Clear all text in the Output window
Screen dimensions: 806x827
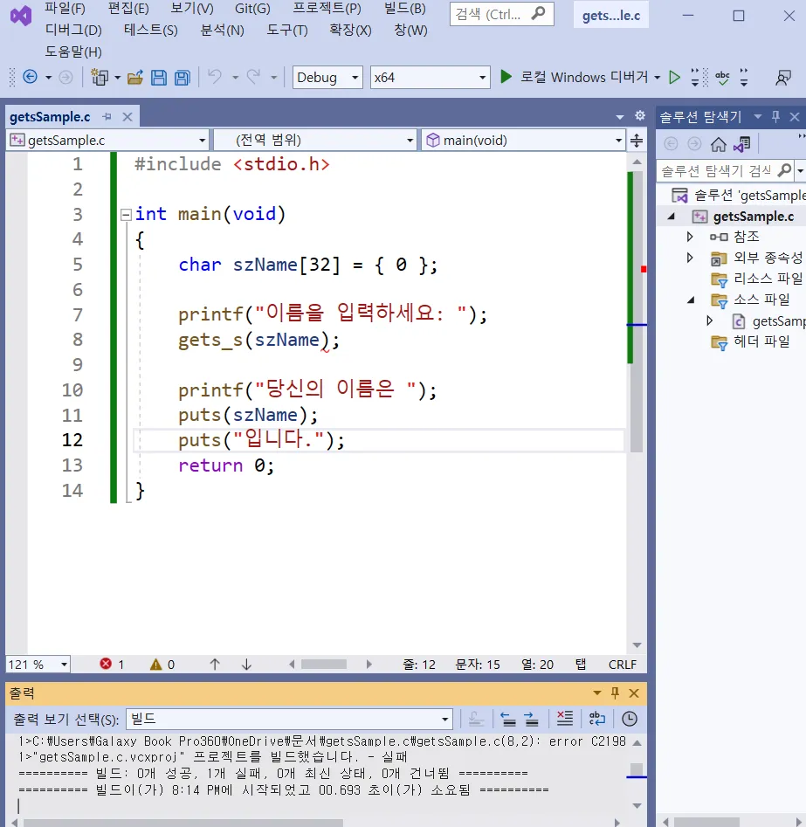(x=564, y=718)
